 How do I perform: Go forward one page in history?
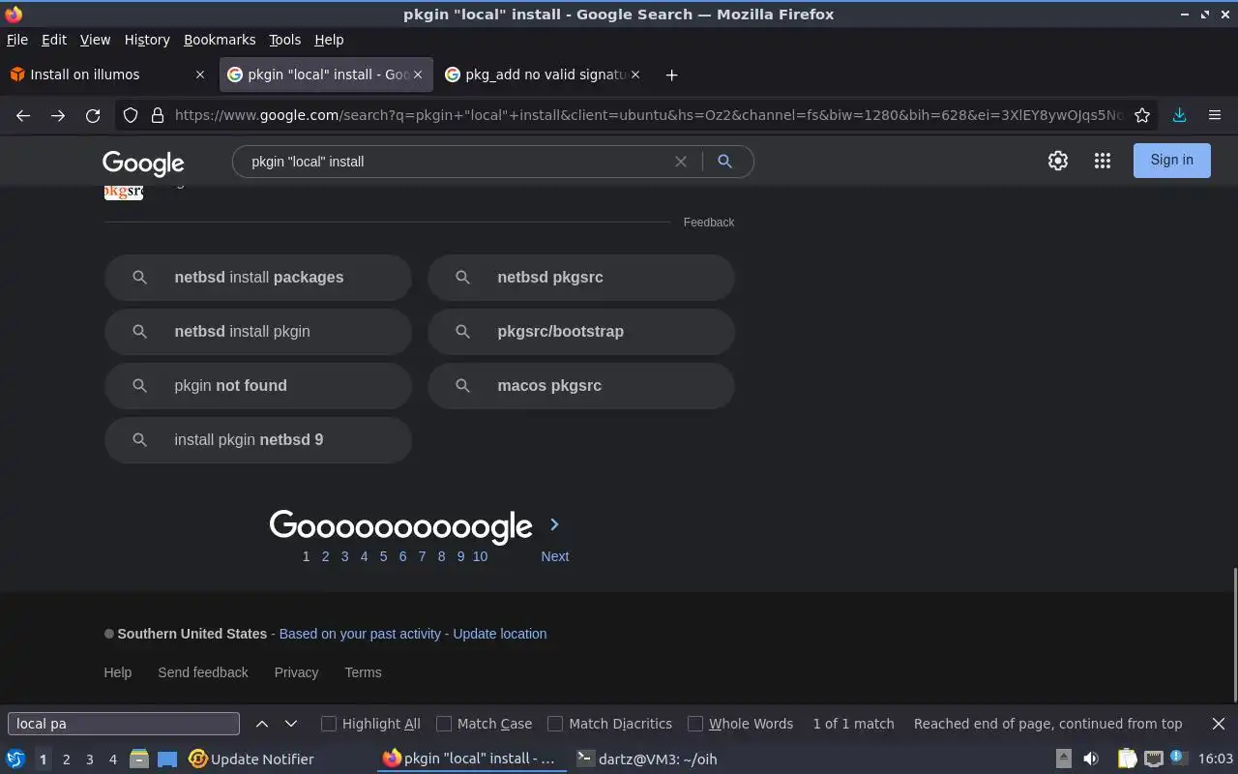tap(58, 115)
